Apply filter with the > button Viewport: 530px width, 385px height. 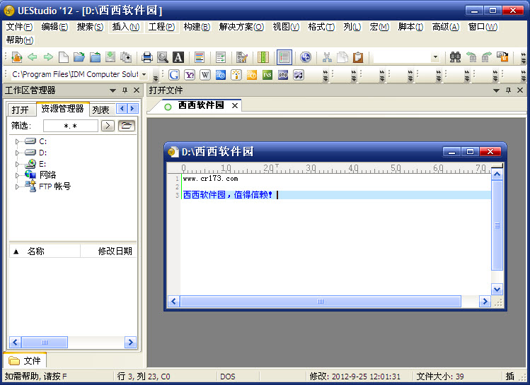[x=108, y=126]
